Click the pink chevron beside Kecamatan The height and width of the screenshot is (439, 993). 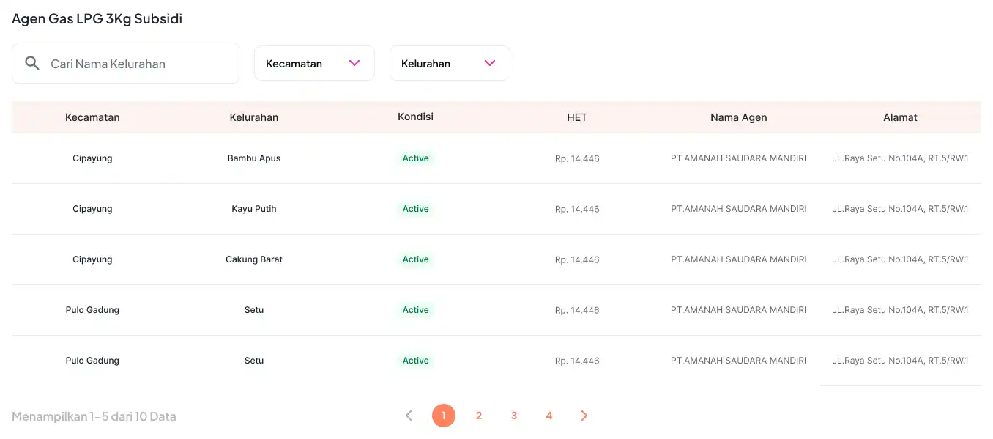point(354,64)
